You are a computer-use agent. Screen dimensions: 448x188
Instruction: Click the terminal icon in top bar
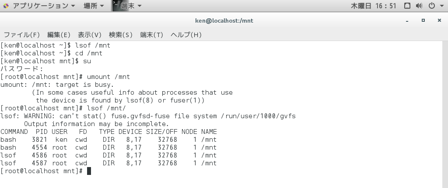(117, 6)
